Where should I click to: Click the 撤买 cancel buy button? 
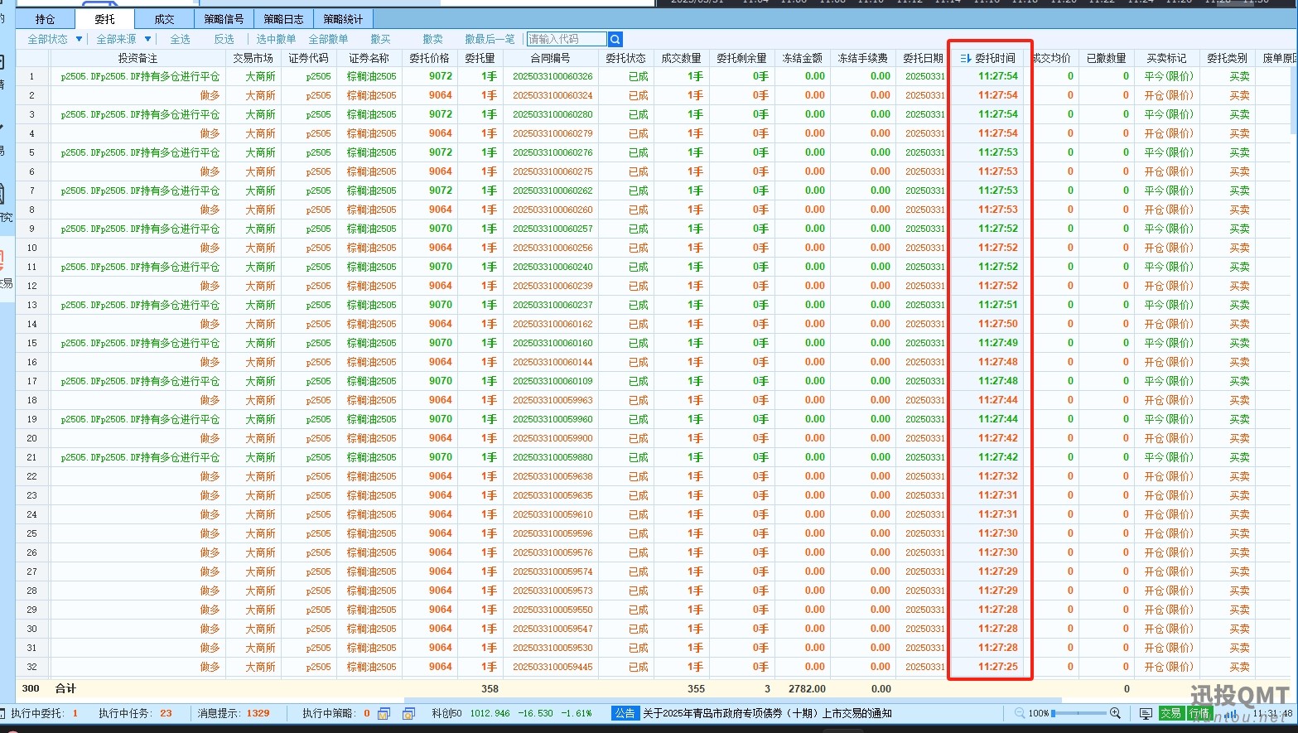click(x=380, y=39)
